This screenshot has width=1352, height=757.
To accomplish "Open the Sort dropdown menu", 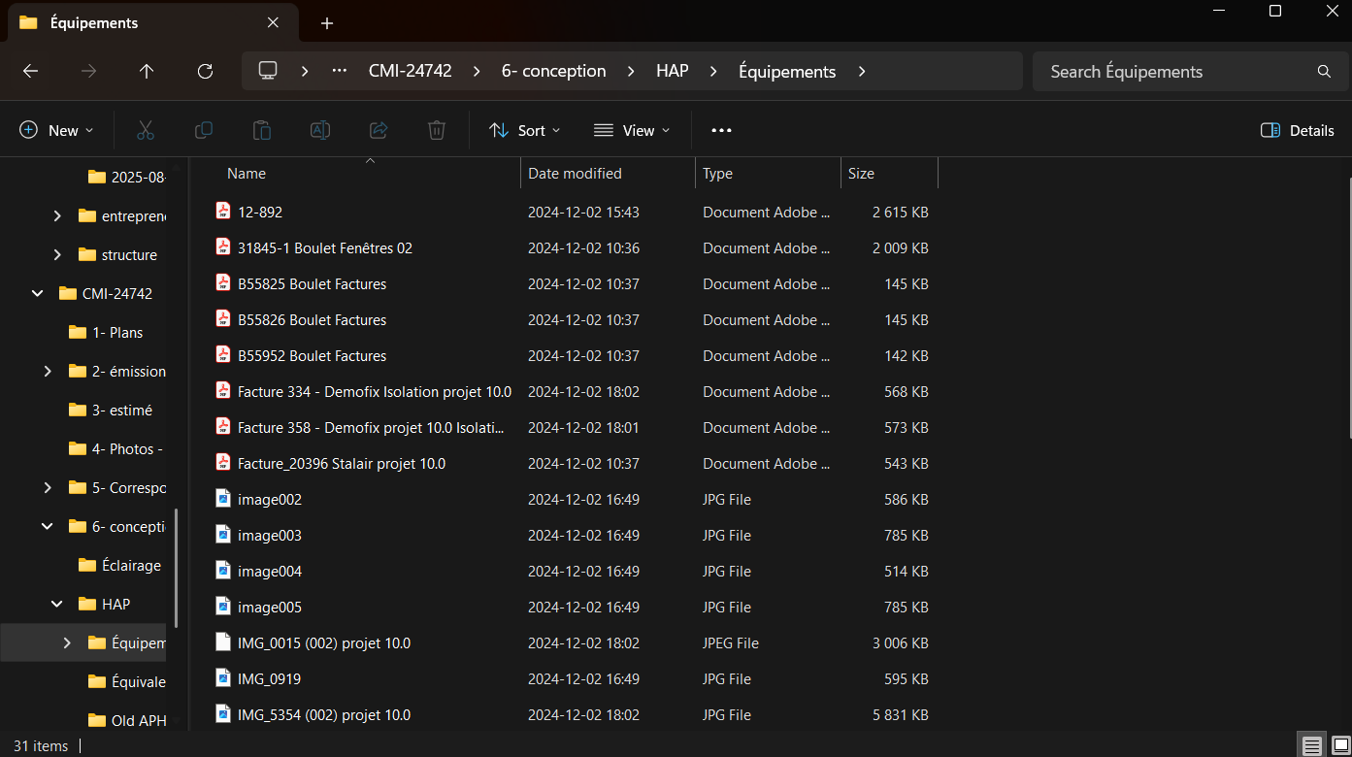I will coord(525,130).
